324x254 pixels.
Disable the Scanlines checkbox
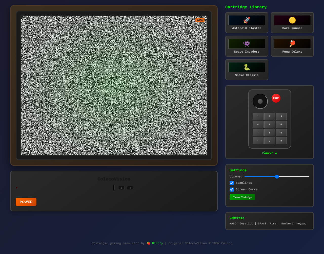232,183
